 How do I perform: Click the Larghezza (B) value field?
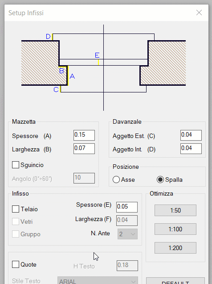pyautogui.click(x=84, y=149)
